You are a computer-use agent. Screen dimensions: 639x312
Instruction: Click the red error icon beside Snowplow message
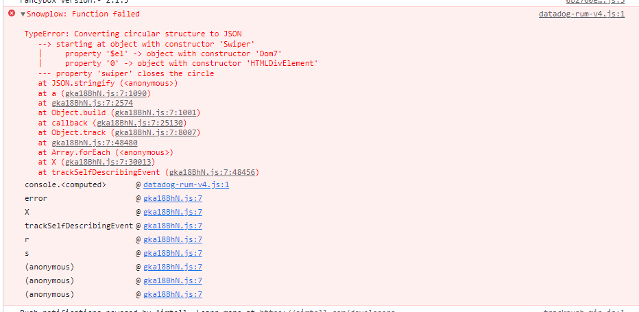point(12,14)
